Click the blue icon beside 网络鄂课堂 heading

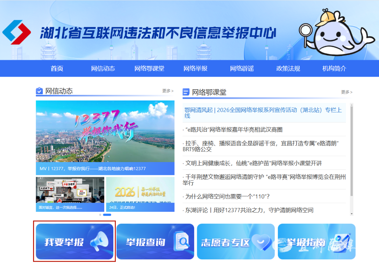[x=186, y=92]
